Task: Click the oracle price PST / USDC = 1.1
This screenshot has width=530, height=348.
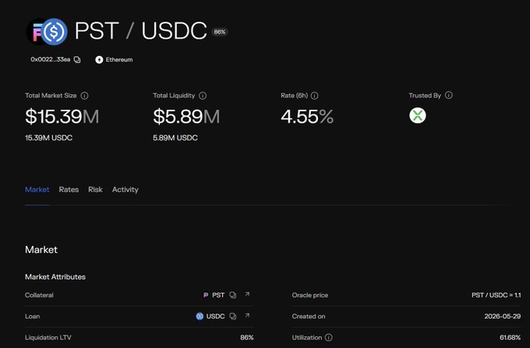Action: click(x=496, y=295)
